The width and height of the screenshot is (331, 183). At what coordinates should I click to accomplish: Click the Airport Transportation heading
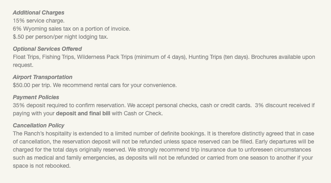[x=42, y=77]
